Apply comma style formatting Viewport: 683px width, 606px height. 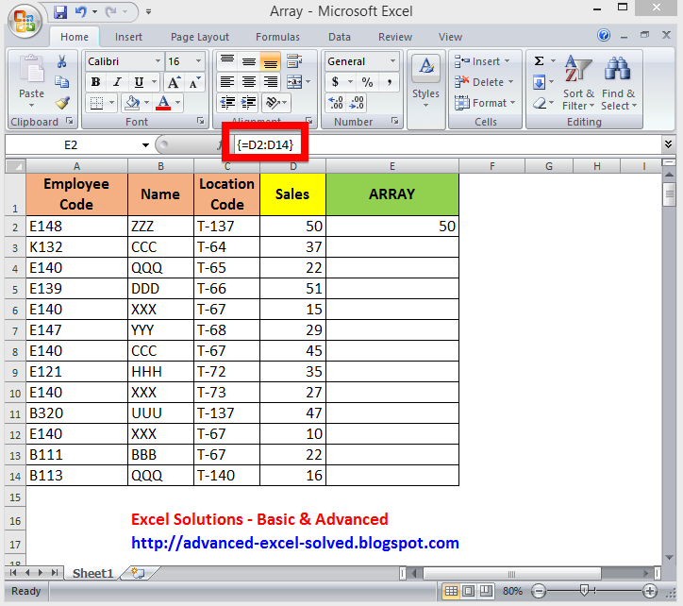(x=389, y=82)
